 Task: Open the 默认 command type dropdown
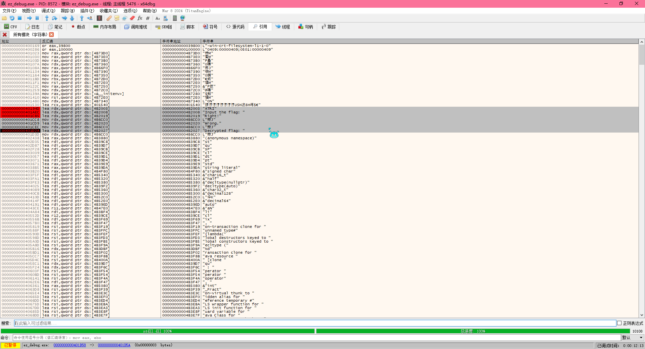pos(632,338)
